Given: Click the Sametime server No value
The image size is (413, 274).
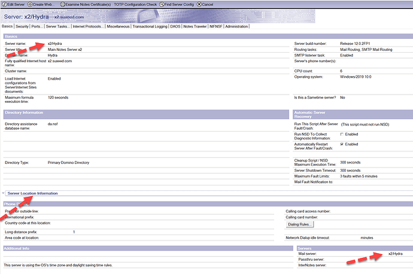Looking at the screenshot, I should 342,98.
